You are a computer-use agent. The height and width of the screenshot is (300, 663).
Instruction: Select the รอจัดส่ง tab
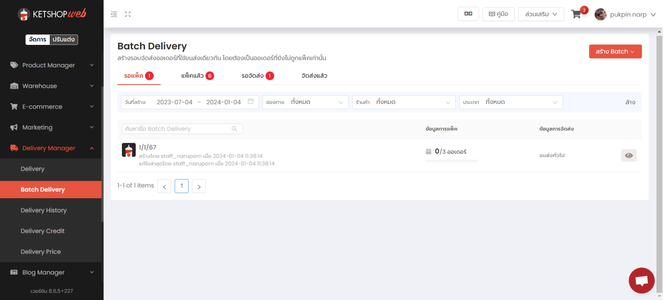point(258,76)
